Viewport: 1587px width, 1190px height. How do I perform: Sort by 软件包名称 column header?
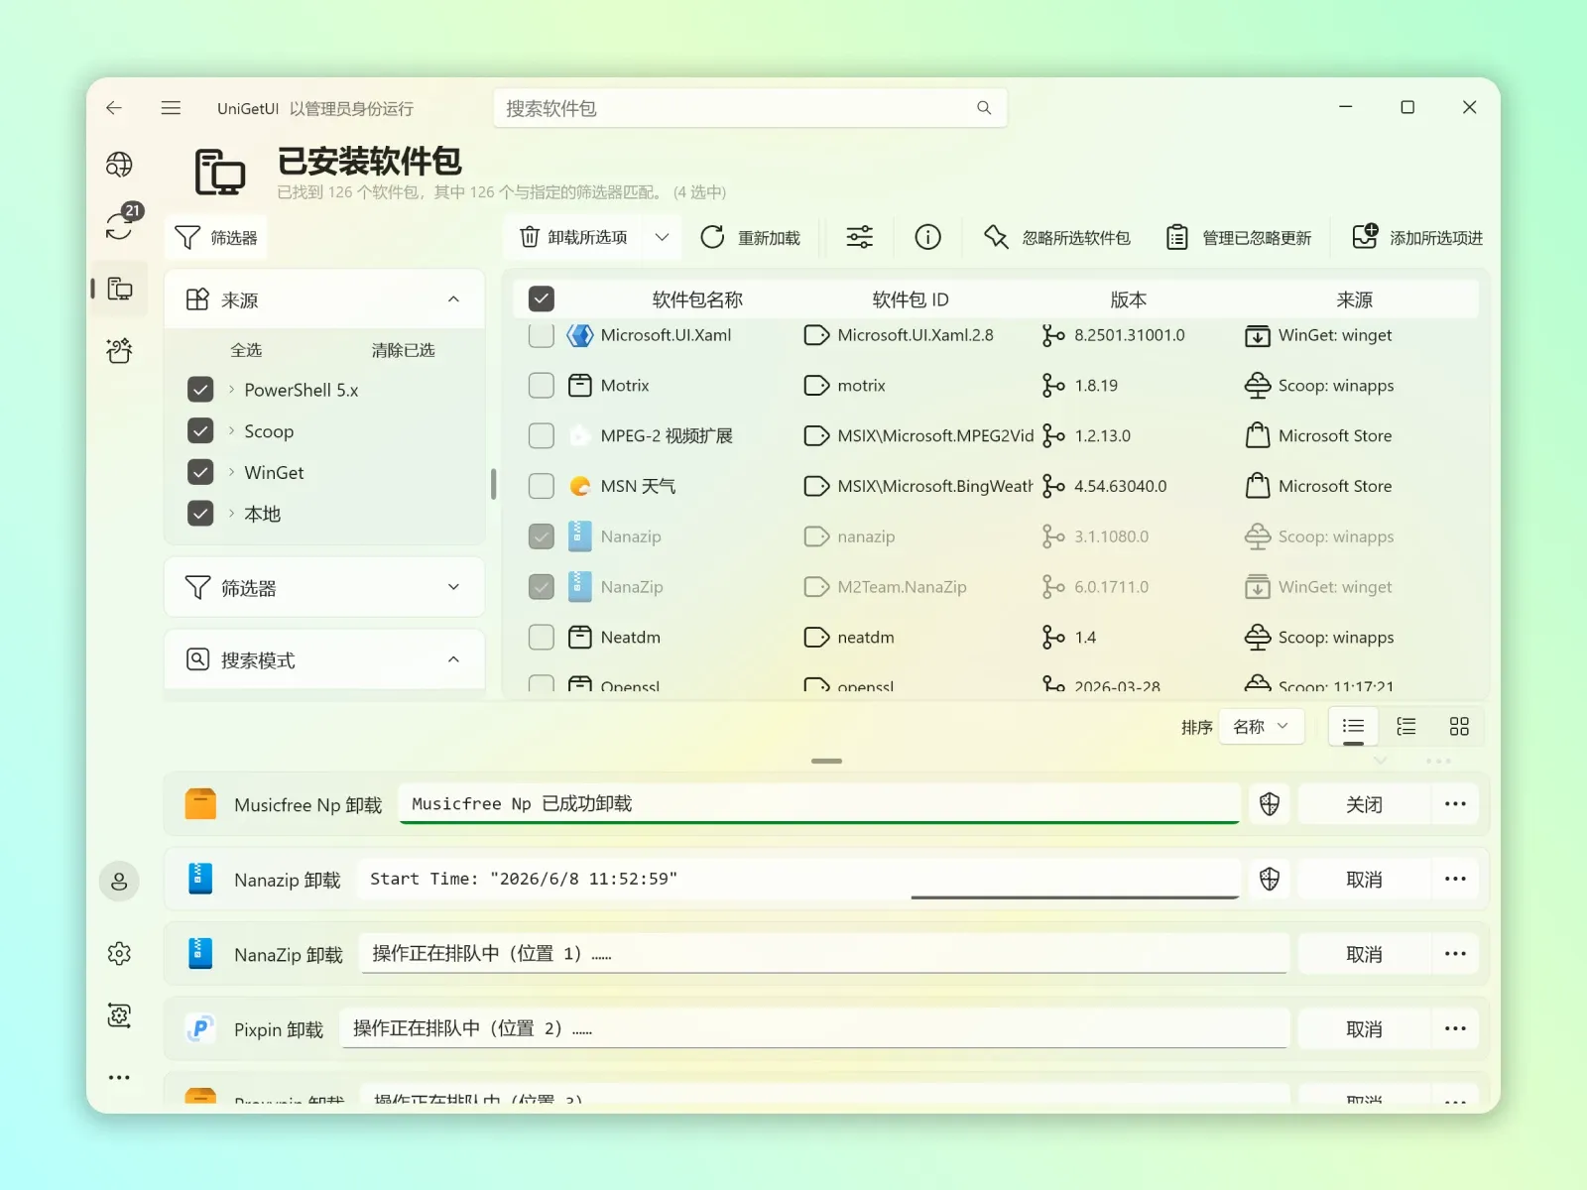pos(697,299)
